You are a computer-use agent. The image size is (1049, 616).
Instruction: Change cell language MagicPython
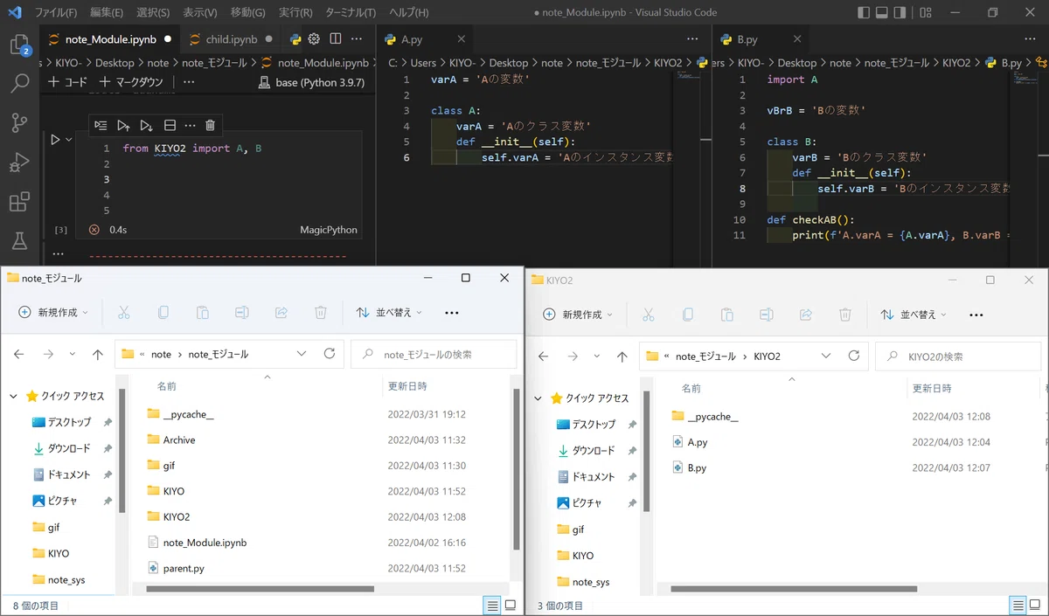coord(329,230)
